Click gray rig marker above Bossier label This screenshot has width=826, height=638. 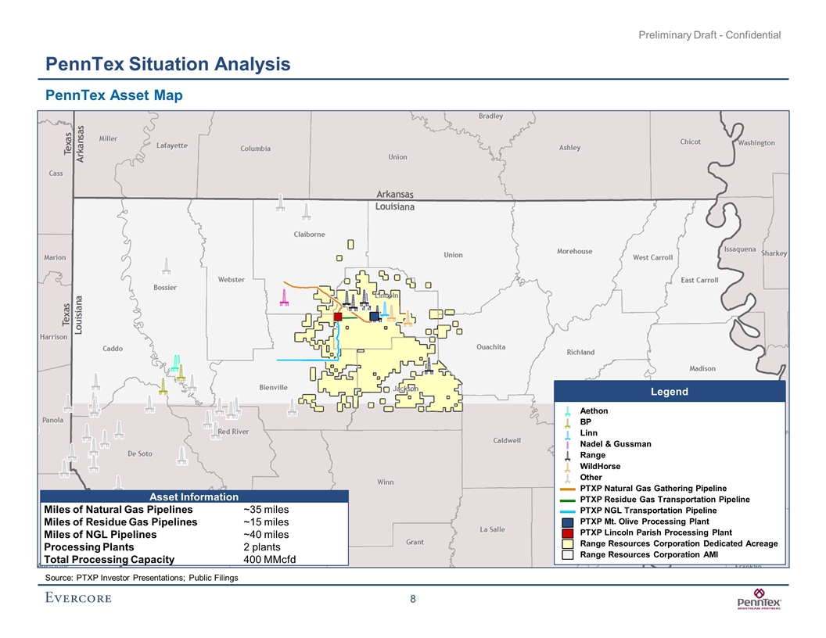pos(167,266)
